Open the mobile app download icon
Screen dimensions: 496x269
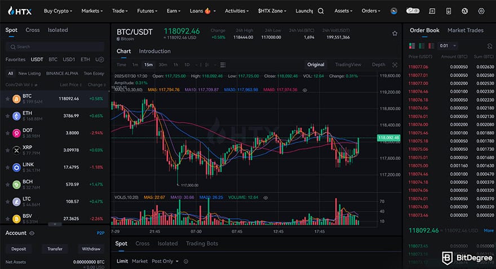coord(449,11)
